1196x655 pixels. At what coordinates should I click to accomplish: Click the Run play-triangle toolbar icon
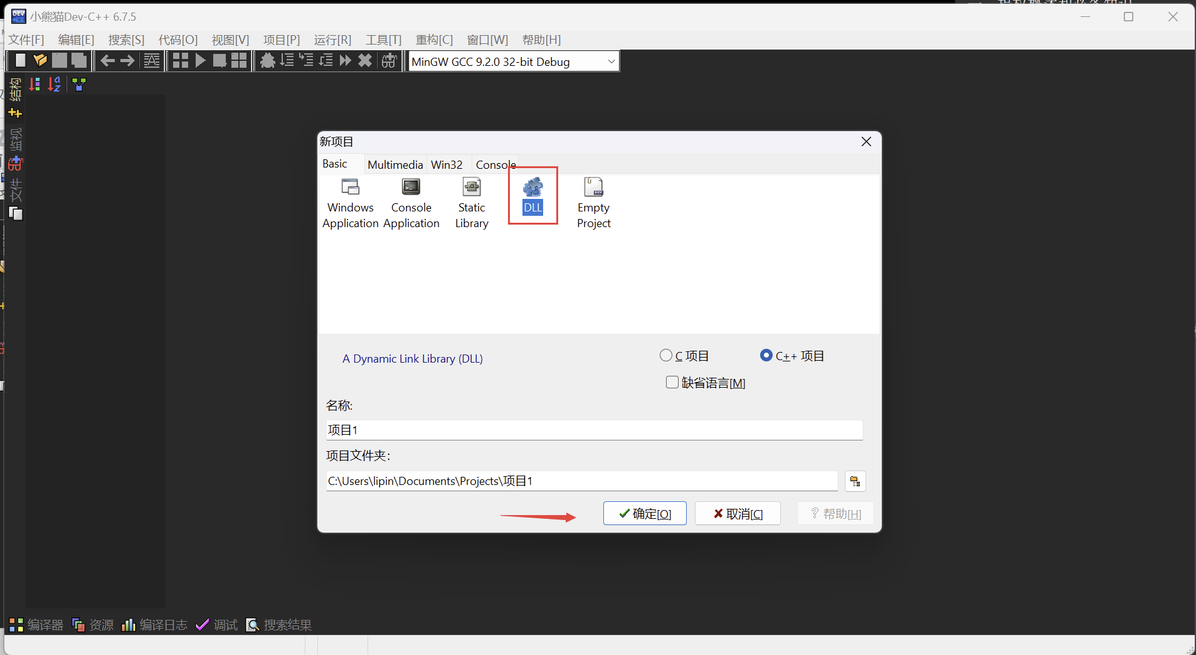tap(200, 61)
